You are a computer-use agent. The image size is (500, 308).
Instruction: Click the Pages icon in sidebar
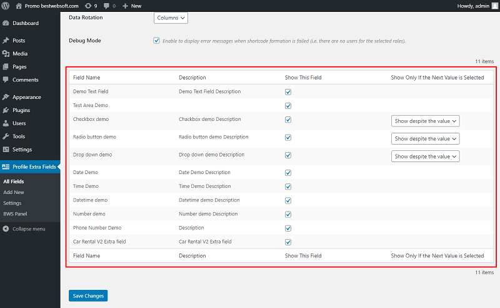[6, 66]
